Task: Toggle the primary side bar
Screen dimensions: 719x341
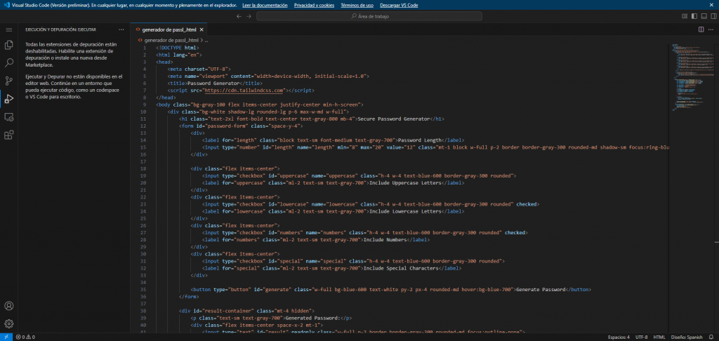Action: [x=694, y=16]
